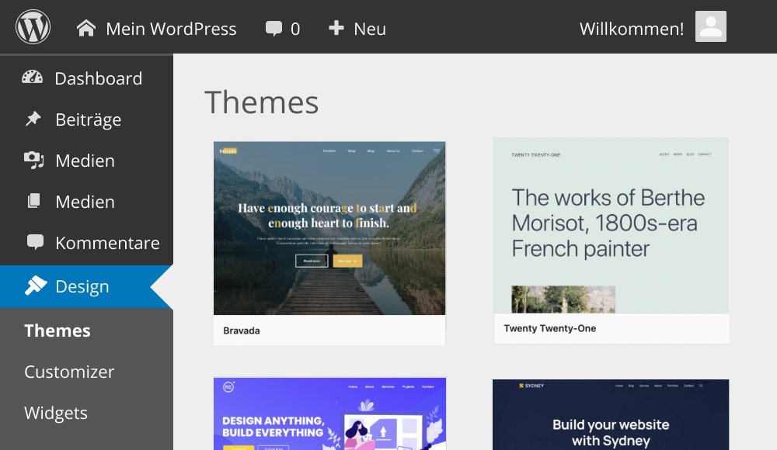Select the Bravada theme screenshot
The image size is (777, 450).
click(x=329, y=228)
